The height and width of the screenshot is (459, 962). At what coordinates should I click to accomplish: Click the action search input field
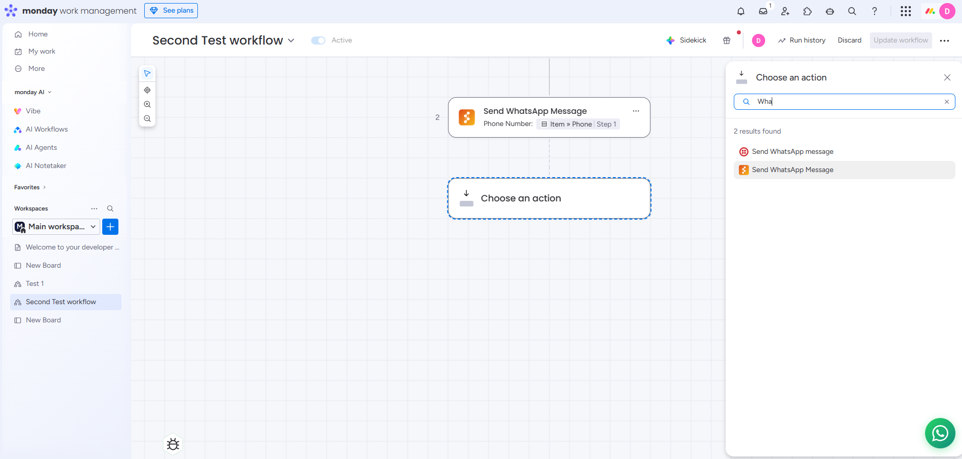845,102
